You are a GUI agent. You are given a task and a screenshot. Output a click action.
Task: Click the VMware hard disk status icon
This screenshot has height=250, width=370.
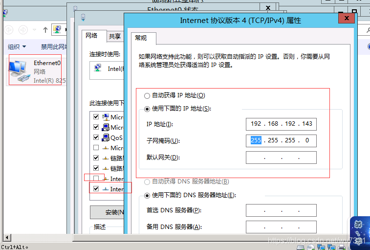(301, 248)
